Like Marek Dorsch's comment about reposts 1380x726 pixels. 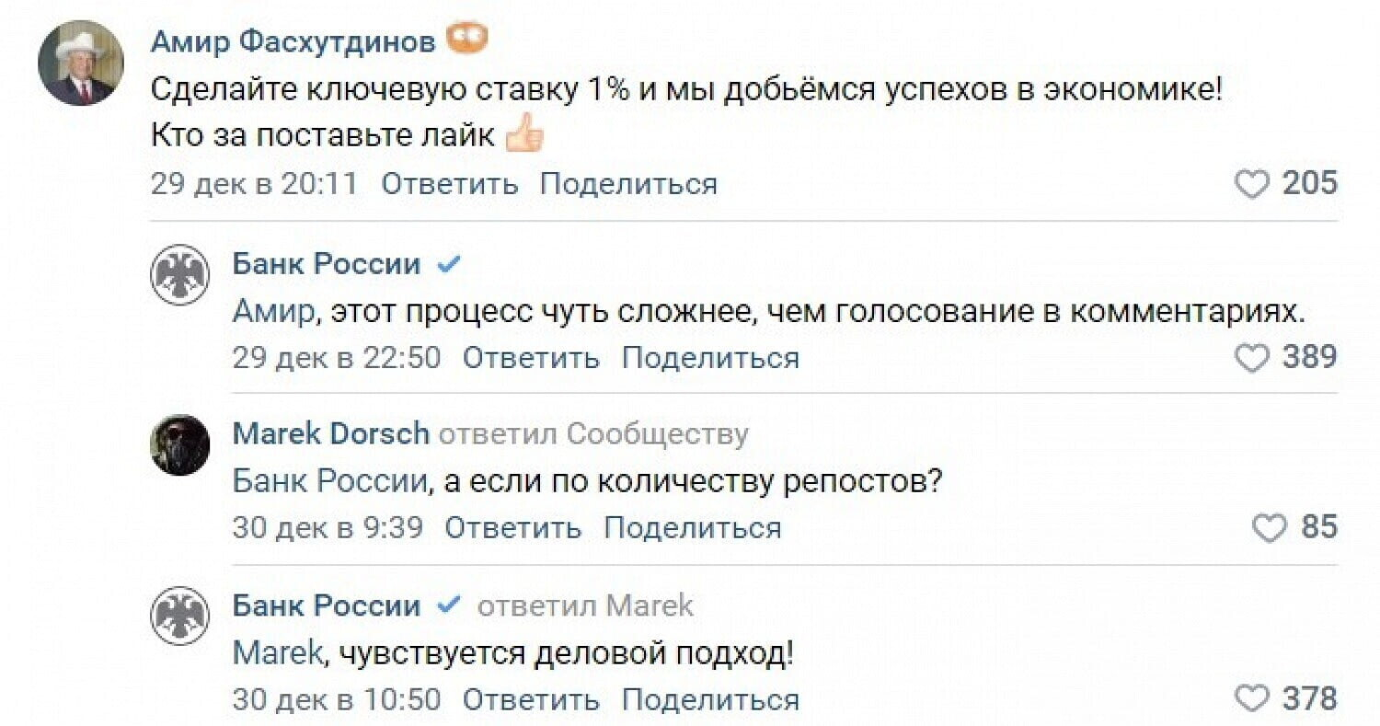click(1270, 528)
